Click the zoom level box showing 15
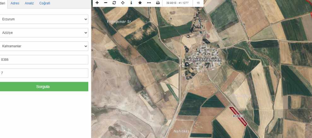Viewport: 312px width, 138px height. [x=198, y=3]
